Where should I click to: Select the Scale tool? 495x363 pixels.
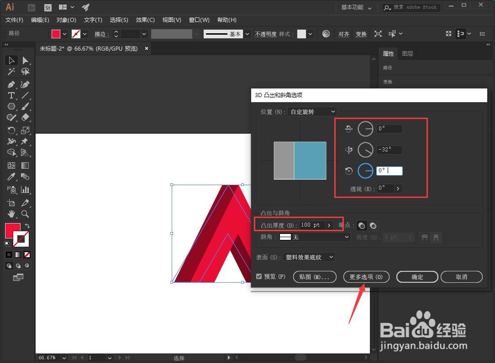(x=25, y=130)
